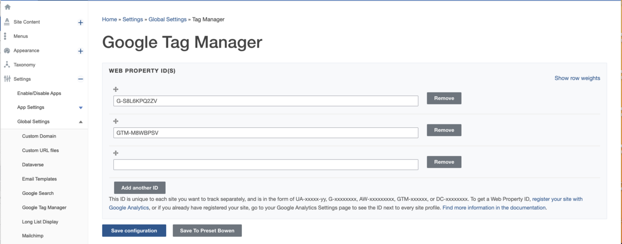622x244 pixels.
Task: Collapse Settings section with minus icon
Action: (81, 79)
